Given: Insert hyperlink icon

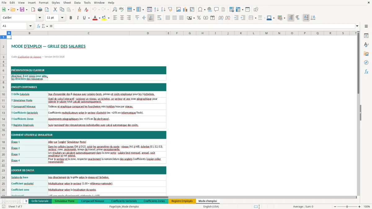Looking at the screenshot, I should point(210,10).
